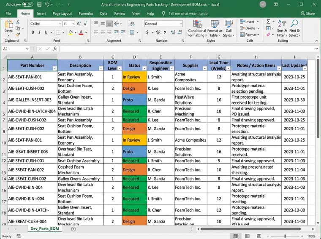The height and width of the screenshot is (239, 321).
Task: Click the Cut scissors icon
Action: pos(18,21)
